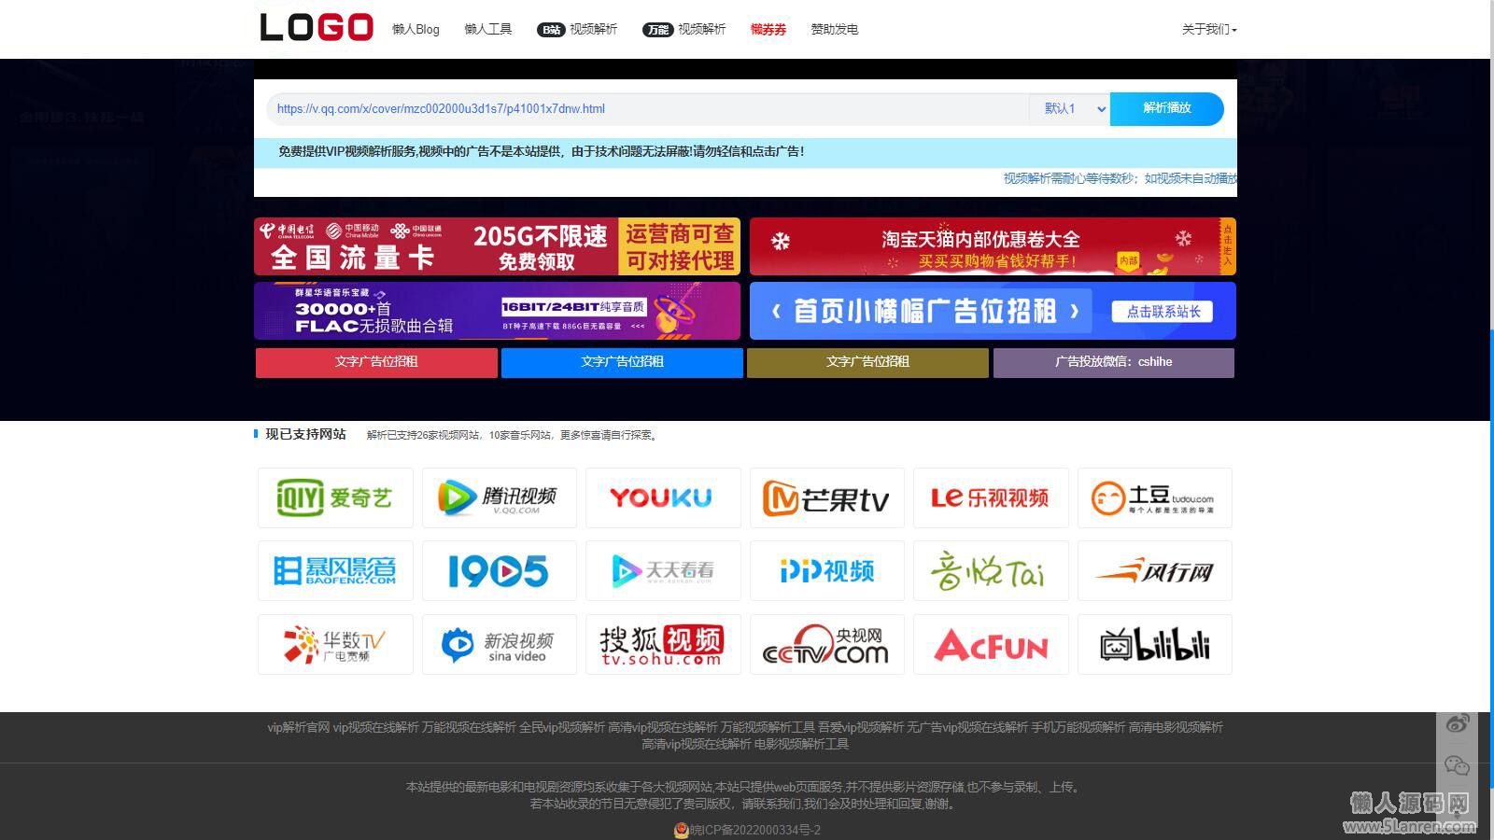Click the iQIYI site logo

[x=334, y=497]
